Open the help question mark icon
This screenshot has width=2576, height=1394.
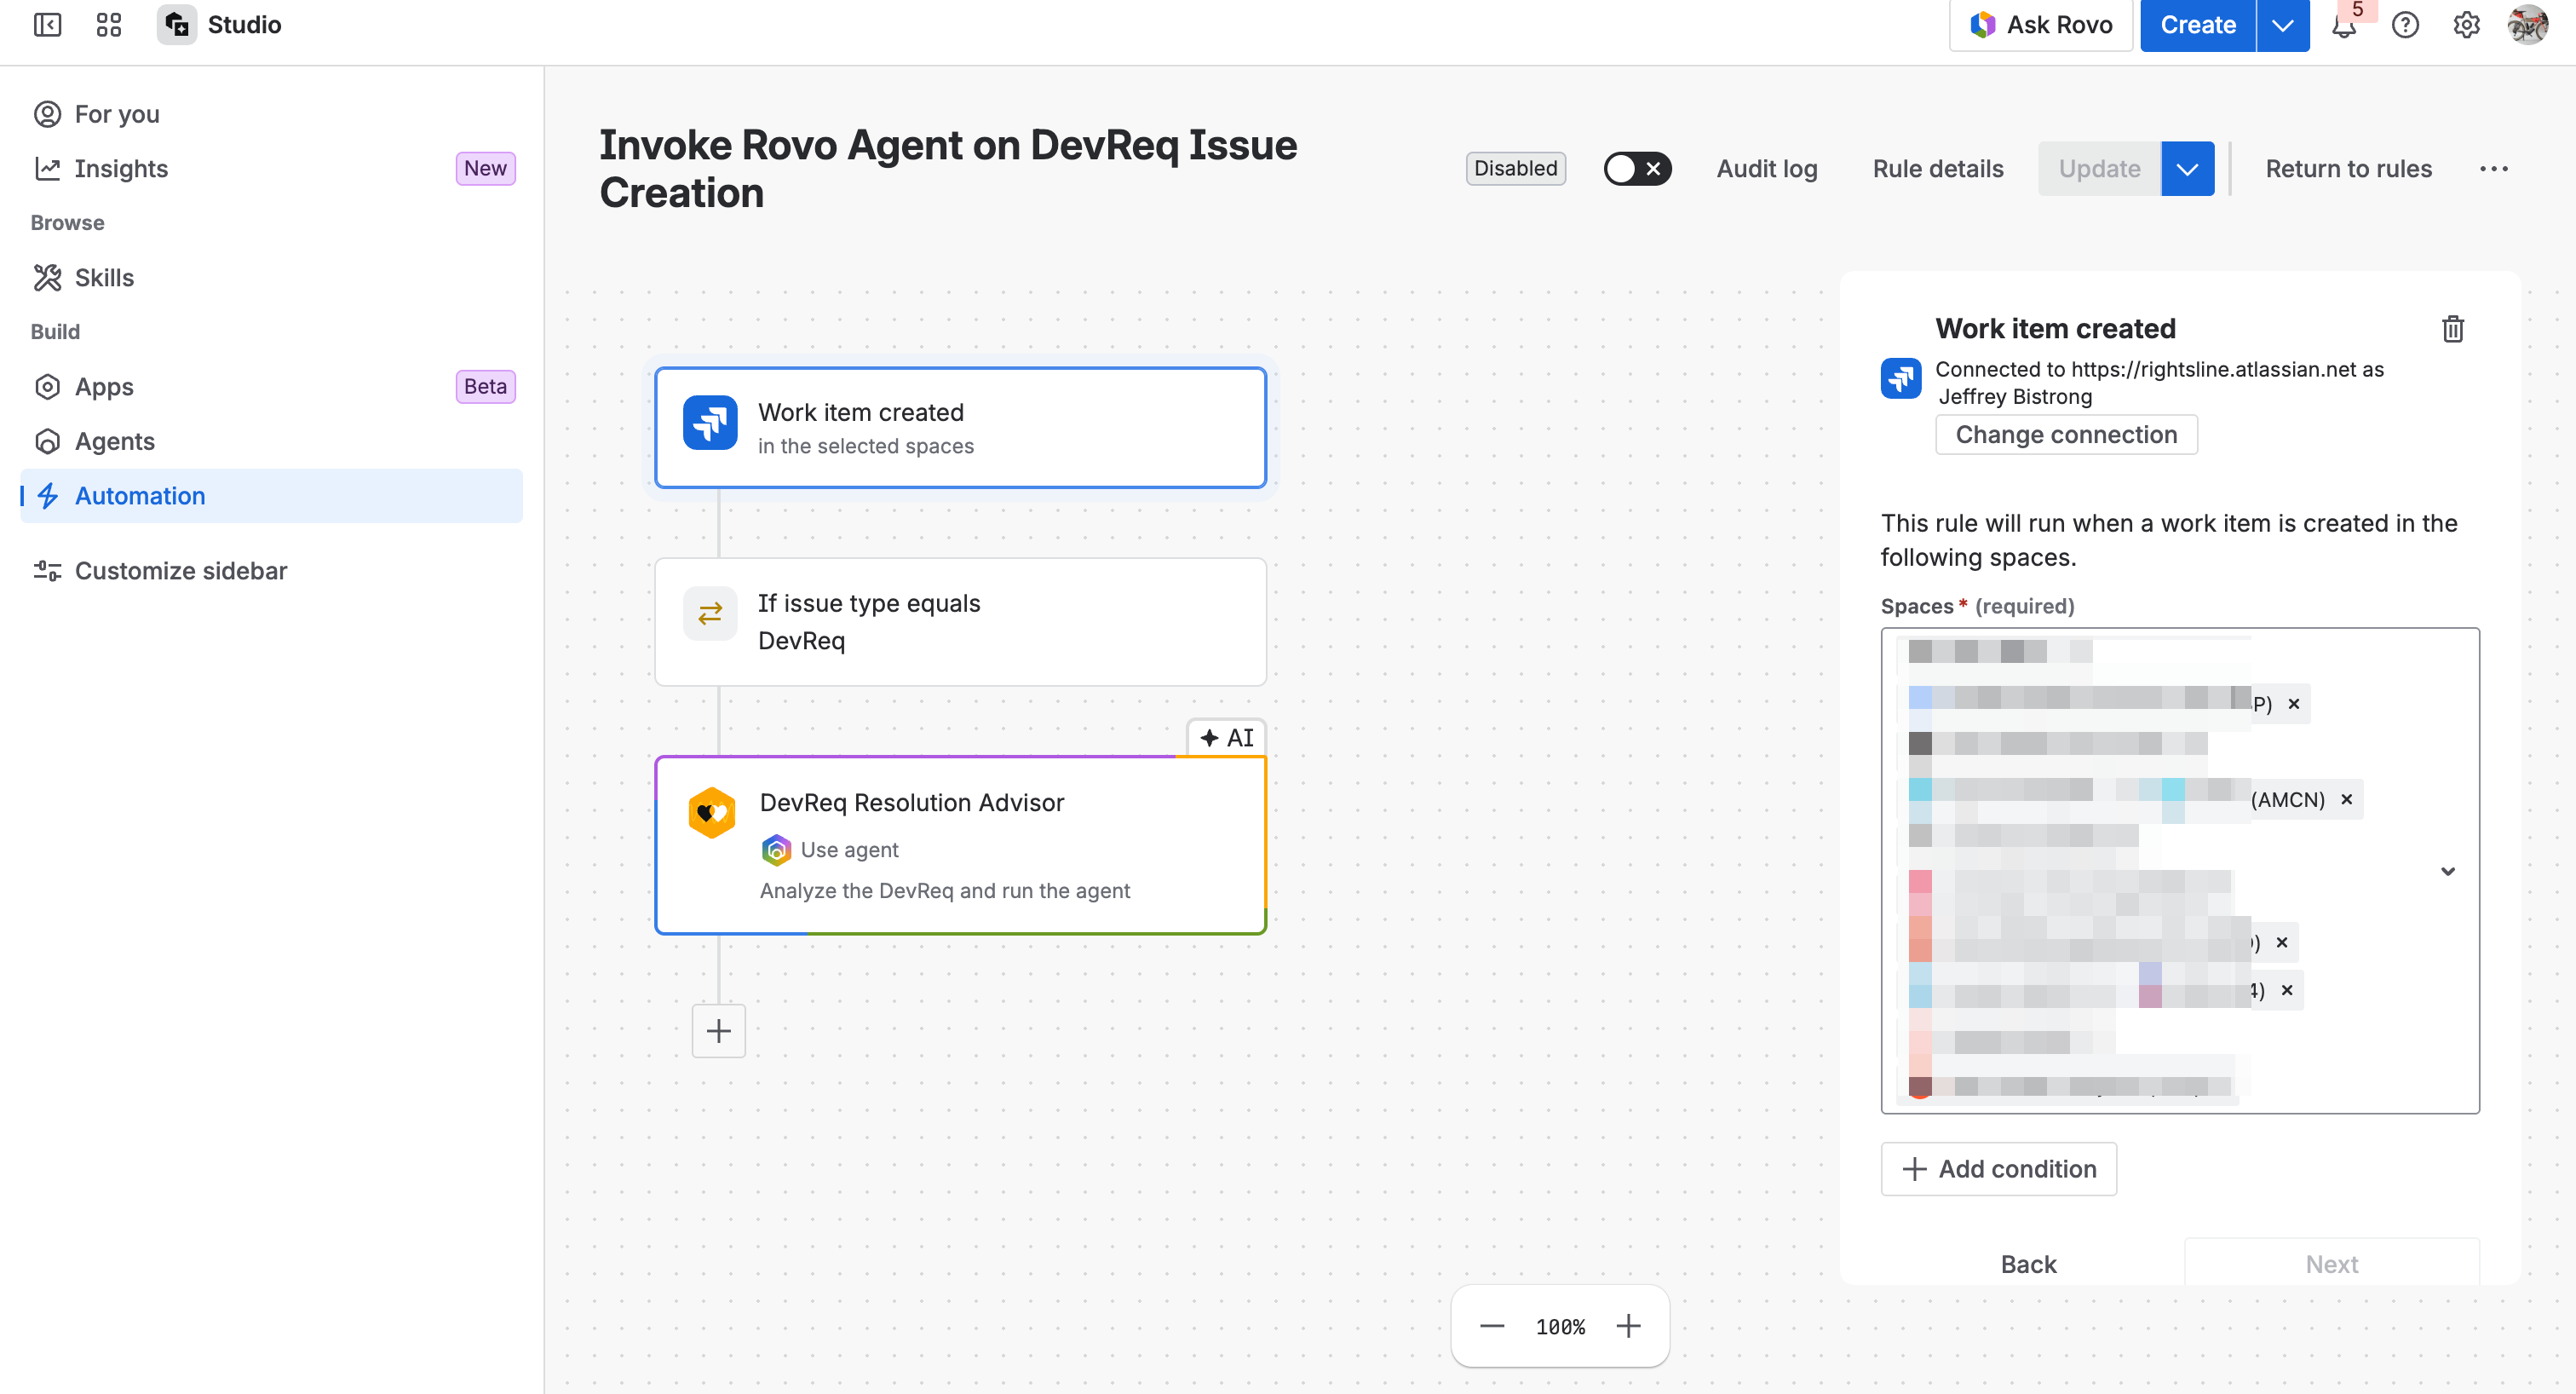click(2405, 25)
